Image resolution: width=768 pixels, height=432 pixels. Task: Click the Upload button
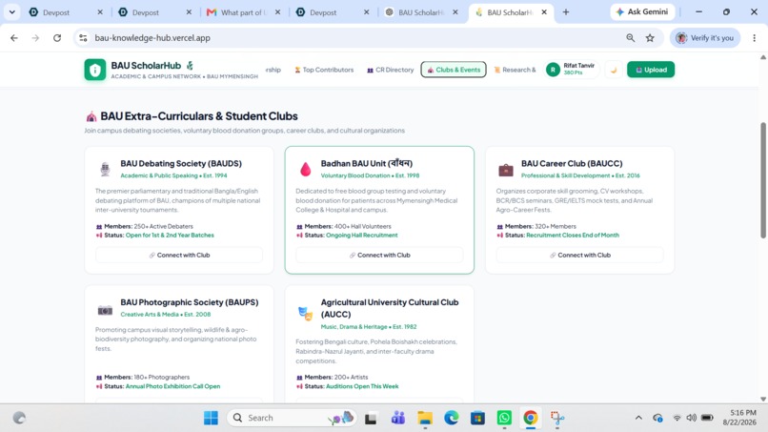651,70
